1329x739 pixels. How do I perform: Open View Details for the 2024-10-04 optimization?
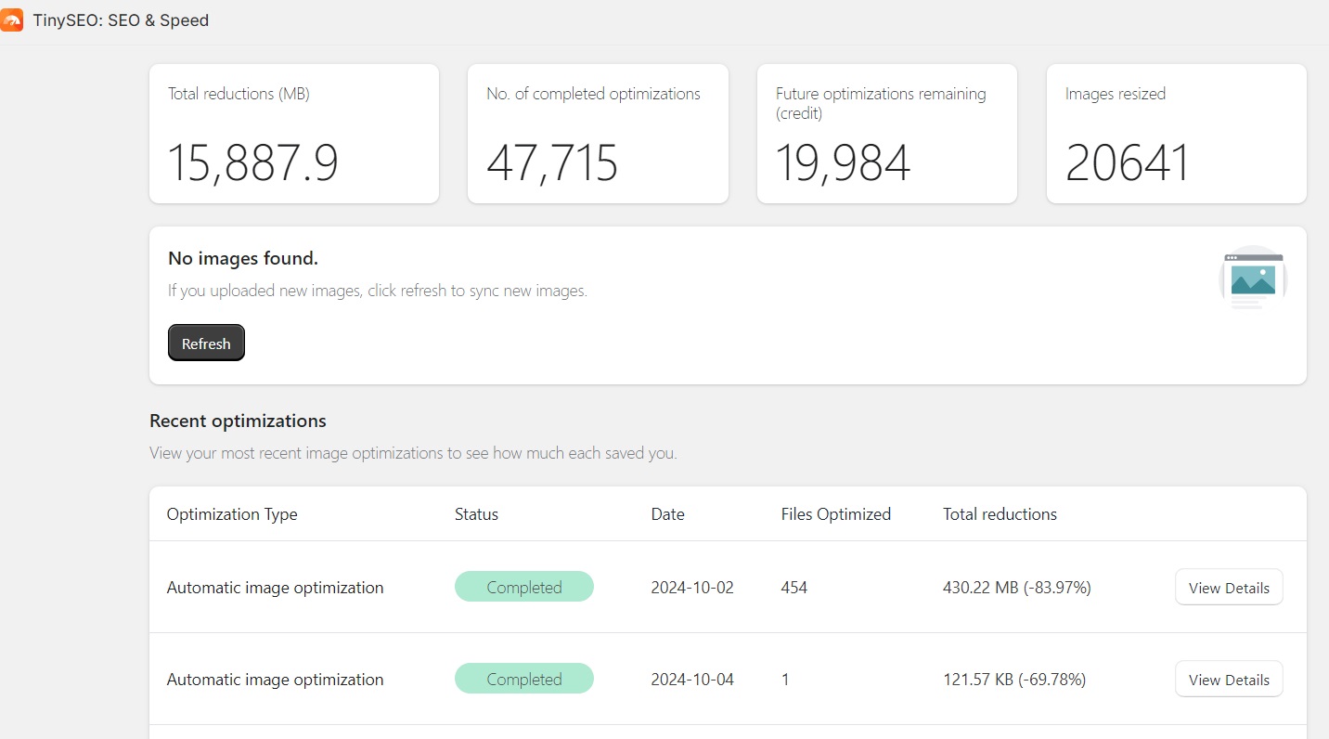(x=1228, y=679)
